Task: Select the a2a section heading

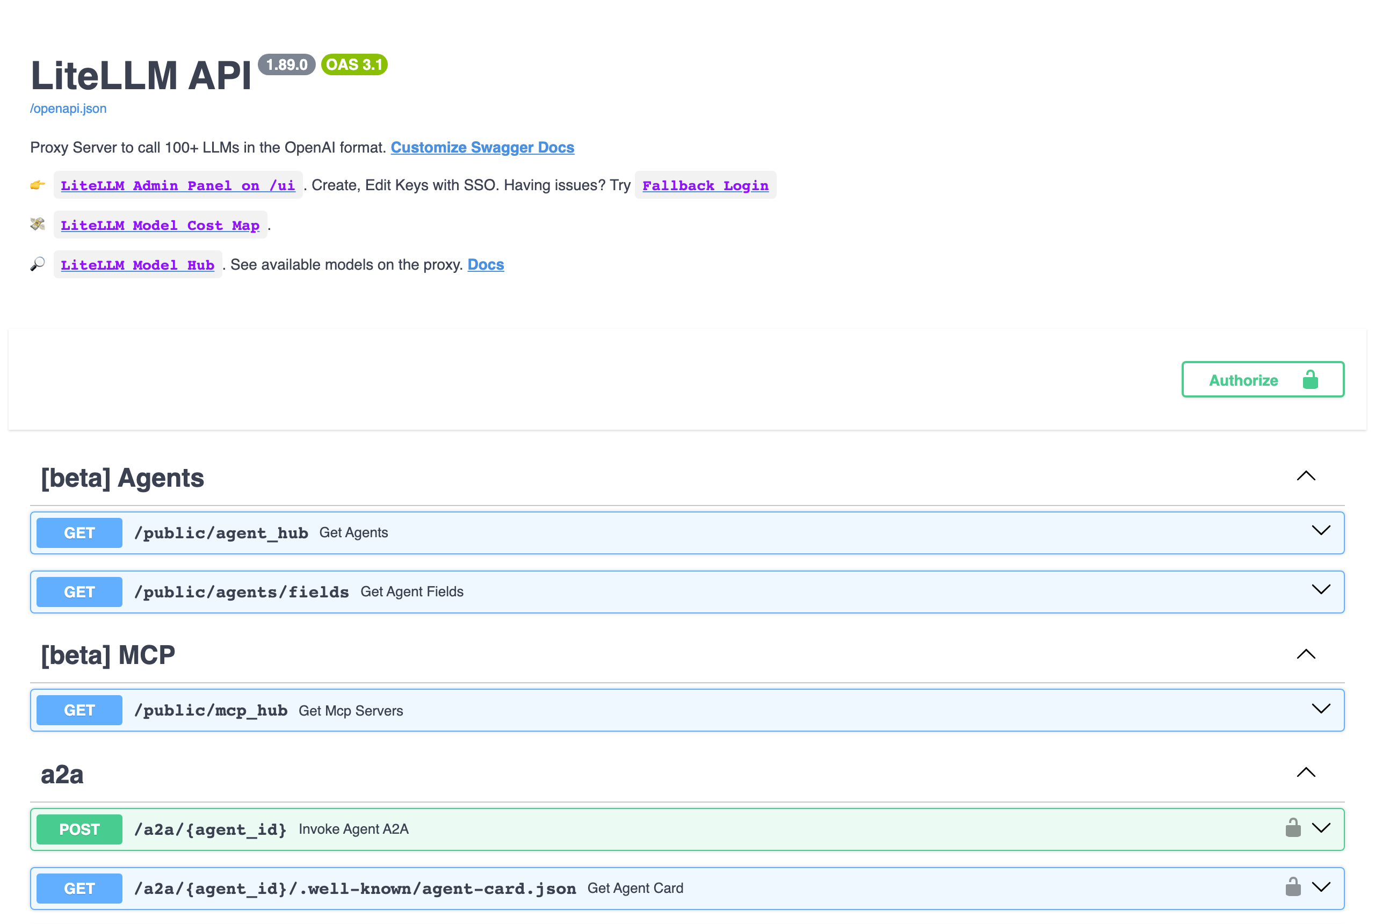Action: coord(62,774)
